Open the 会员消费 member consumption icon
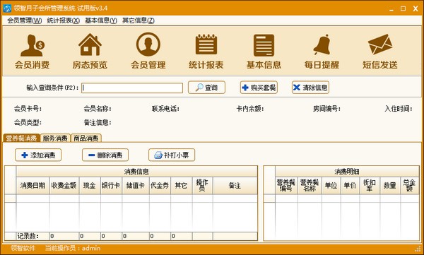Viewport: 424px width, 255px height. (x=33, y=45)
